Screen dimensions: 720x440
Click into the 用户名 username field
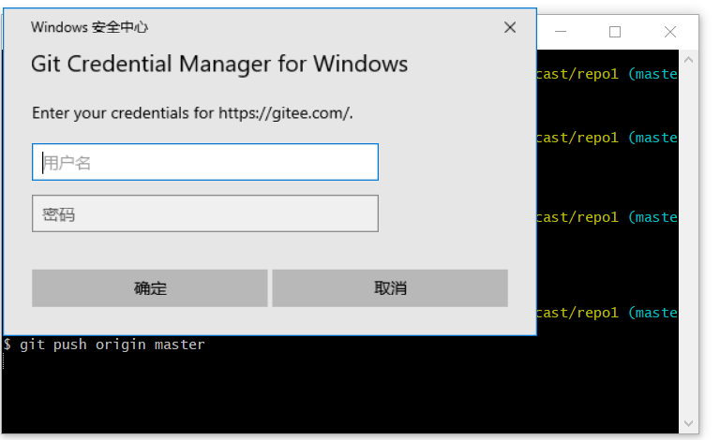[204, 162]
